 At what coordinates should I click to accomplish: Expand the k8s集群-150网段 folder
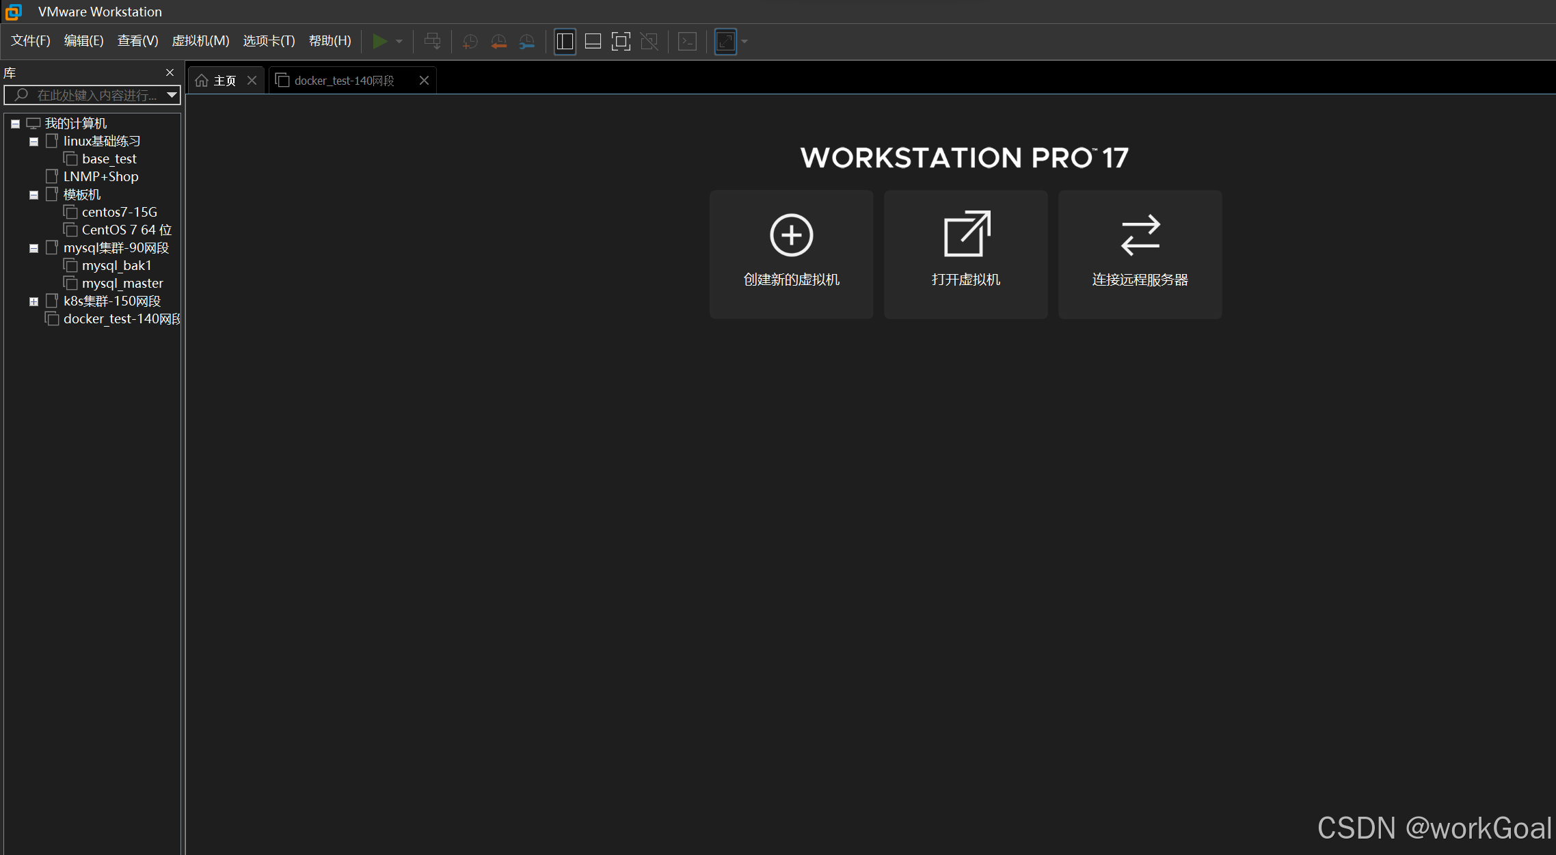(33, 301)
